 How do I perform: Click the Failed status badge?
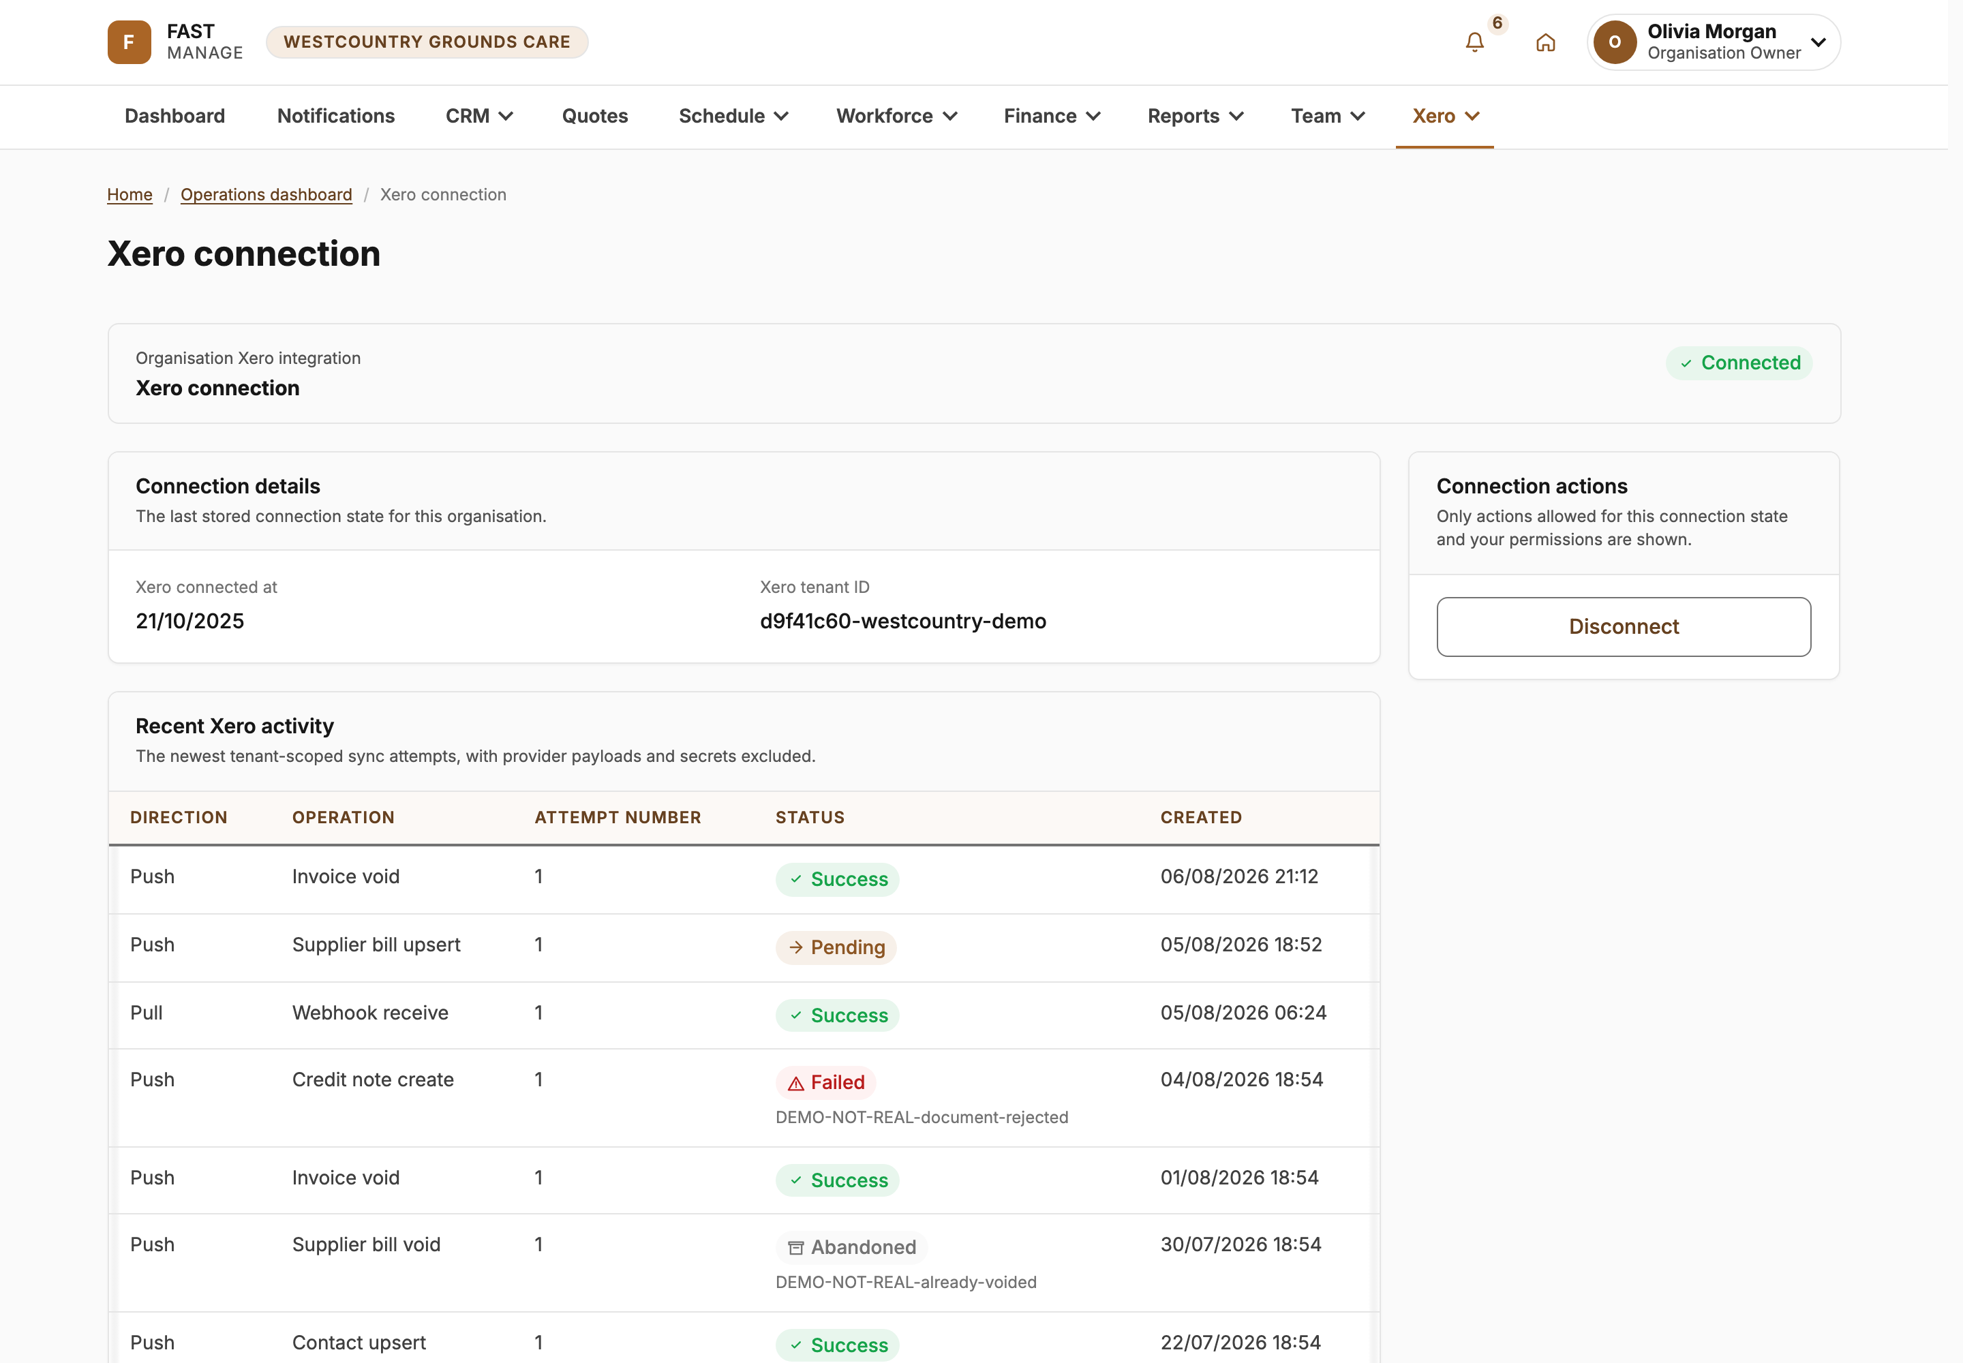826,1082
